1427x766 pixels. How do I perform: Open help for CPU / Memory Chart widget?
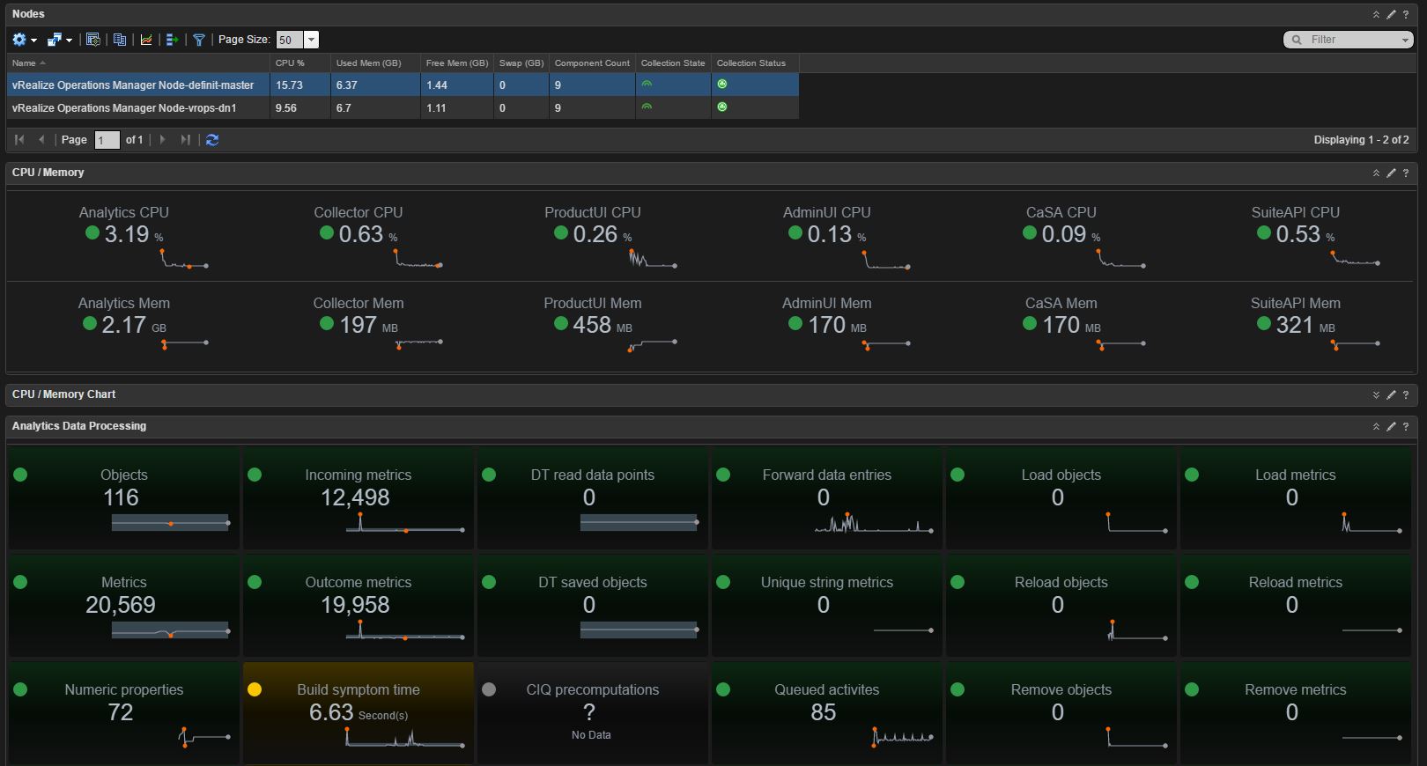(1406, 394)
